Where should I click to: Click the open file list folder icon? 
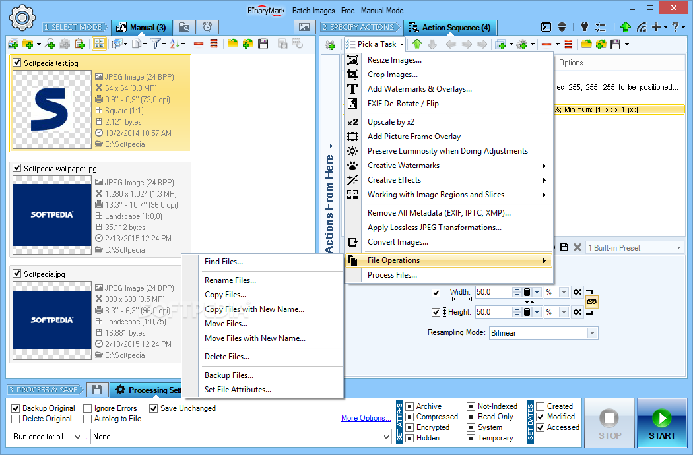pos(233,44)
